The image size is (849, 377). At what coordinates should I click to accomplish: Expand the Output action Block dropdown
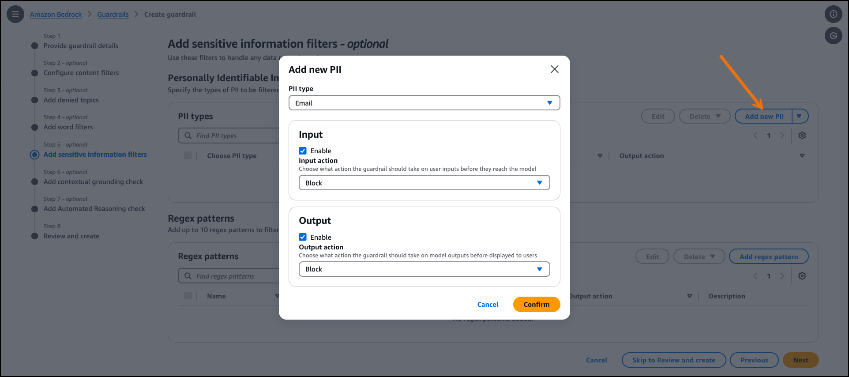coord(424,269)
